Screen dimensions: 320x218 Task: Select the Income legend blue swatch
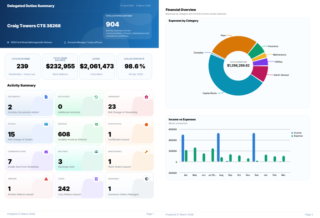tap(292, 133)
